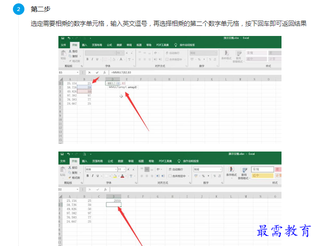Screen dimensions: 315x246
Task: Open 公式 tab in upper Excel
Action: tap(109, 45)
